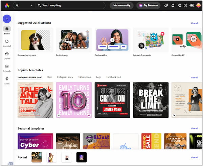Open the Creative Cloud icon

click(x=191, y=6)
